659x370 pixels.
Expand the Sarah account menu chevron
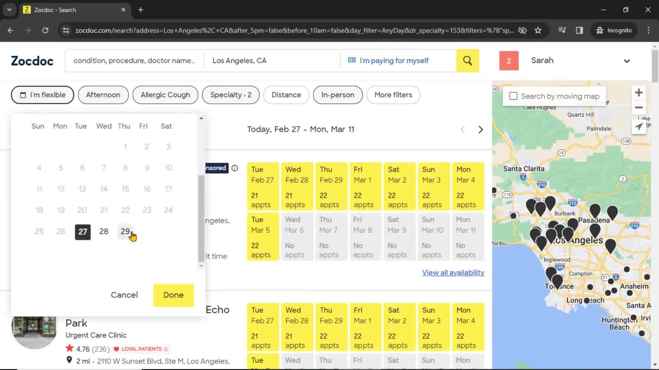(x=627, y=61)
